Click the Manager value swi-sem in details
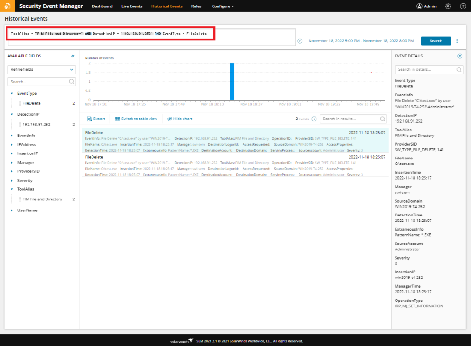This screenshot has width=471, height=346. (402, 193)
